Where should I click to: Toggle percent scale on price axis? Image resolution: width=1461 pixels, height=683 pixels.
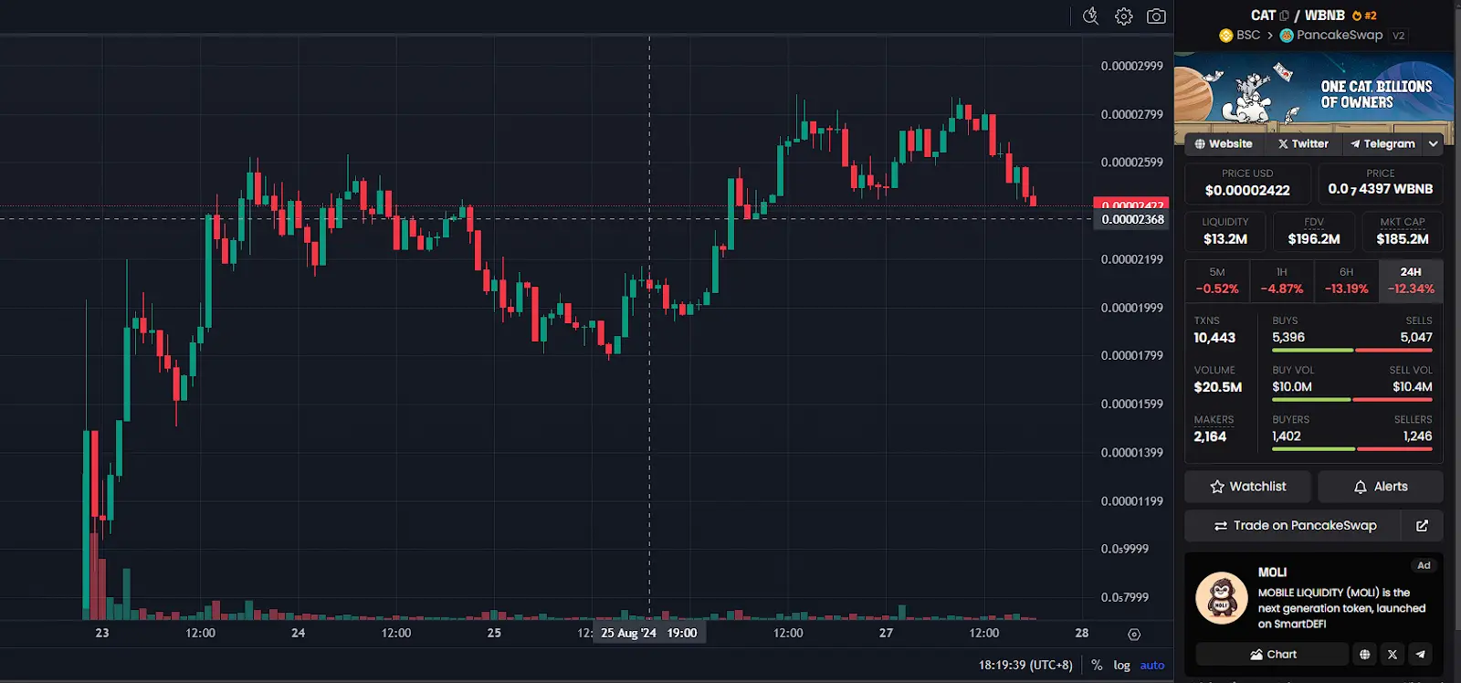point(1097,666)
